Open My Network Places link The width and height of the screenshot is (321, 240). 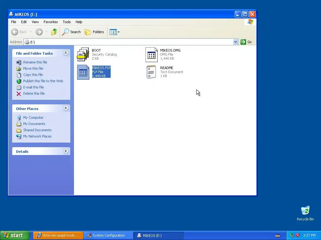[37, 136]
